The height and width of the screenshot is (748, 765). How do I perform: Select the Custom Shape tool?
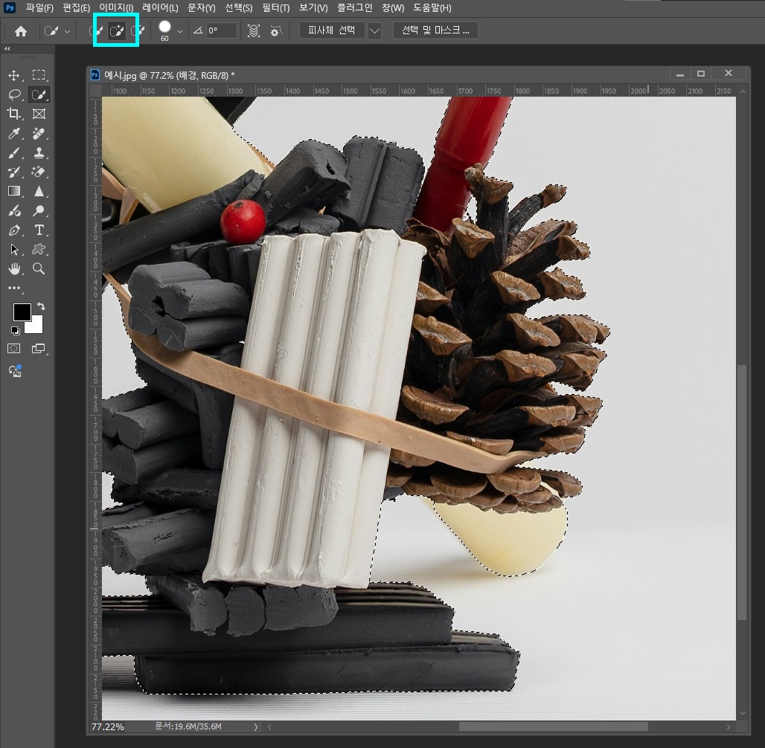pos(39,249)
